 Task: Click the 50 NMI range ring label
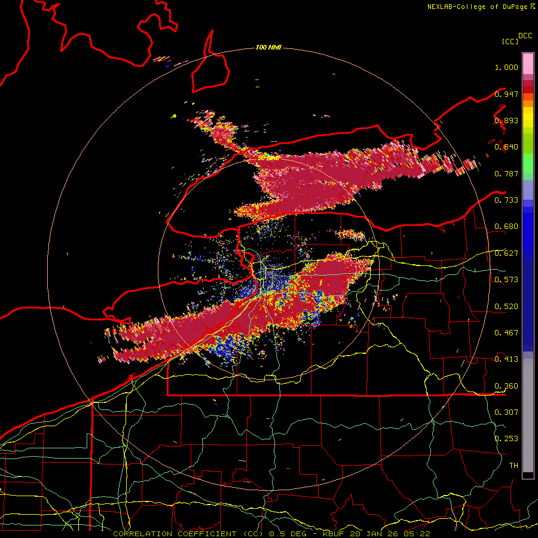(x=268, y=158)
